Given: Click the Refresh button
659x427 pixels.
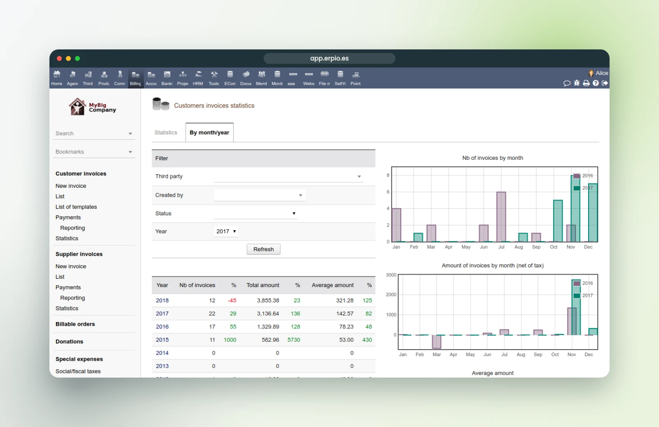Looking at the screenshot, I should [x=264, y=249].
